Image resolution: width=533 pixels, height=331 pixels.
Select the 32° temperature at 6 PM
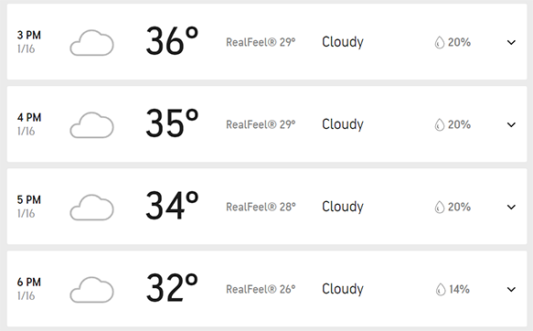click(172, 288)
